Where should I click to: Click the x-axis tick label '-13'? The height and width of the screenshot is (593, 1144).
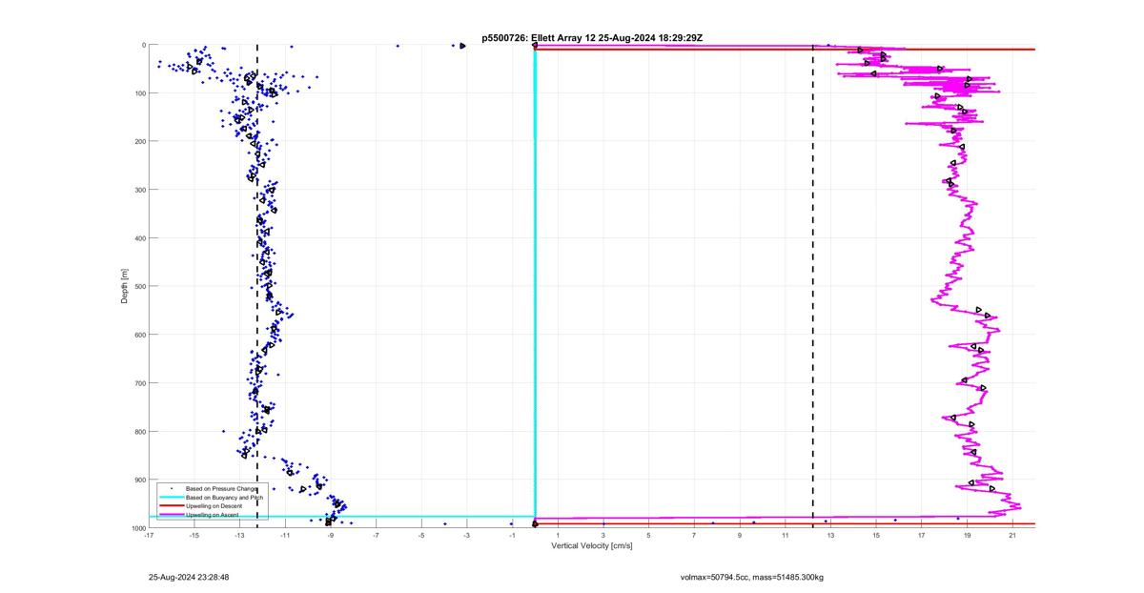(239, 536)
